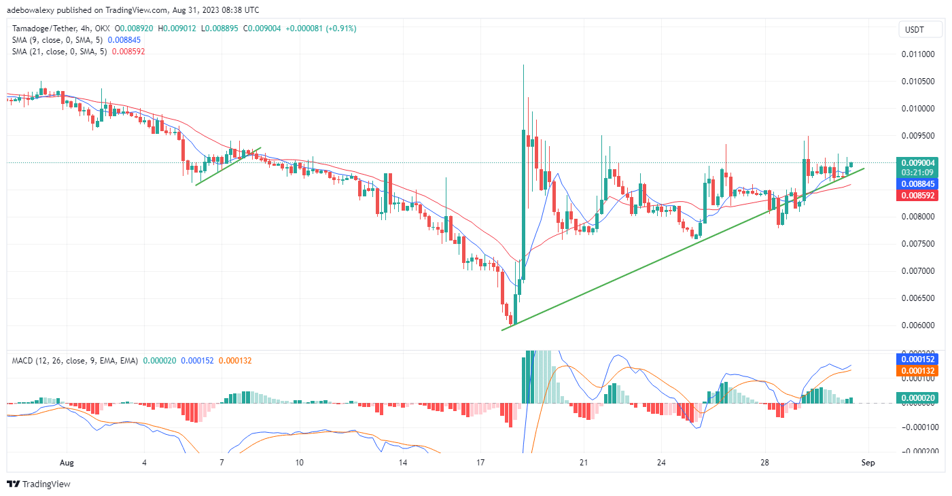Click the 03:21:09 candle countdown label
952x496 pixels.
pos(918,173)
